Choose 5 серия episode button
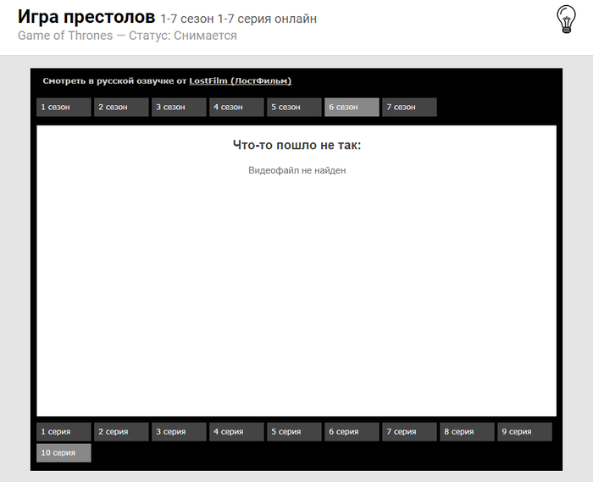This screenshot has height=482, width=593. pos(294,432)
